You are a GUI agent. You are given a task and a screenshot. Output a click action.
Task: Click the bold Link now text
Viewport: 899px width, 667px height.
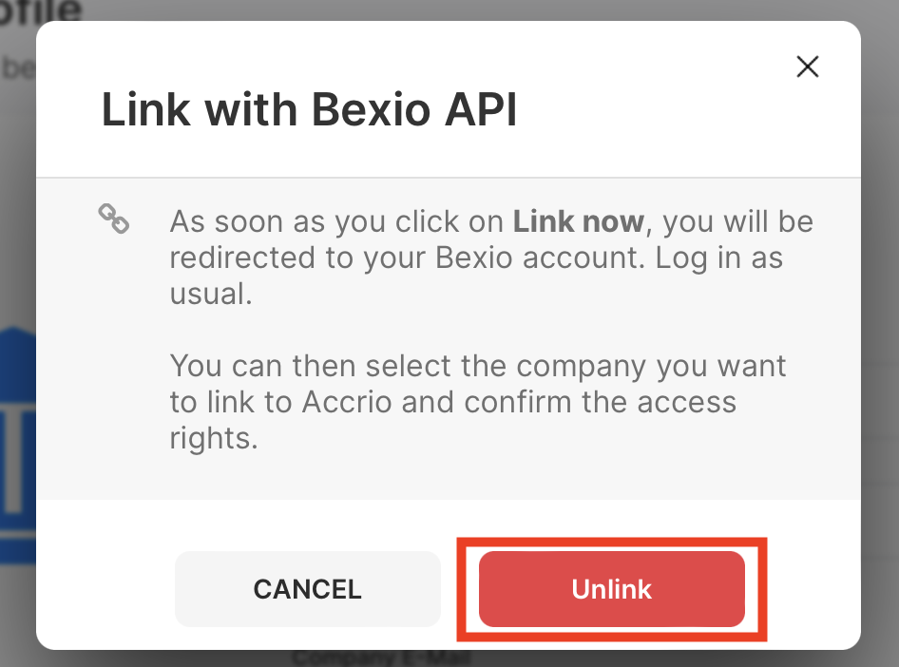578,220
